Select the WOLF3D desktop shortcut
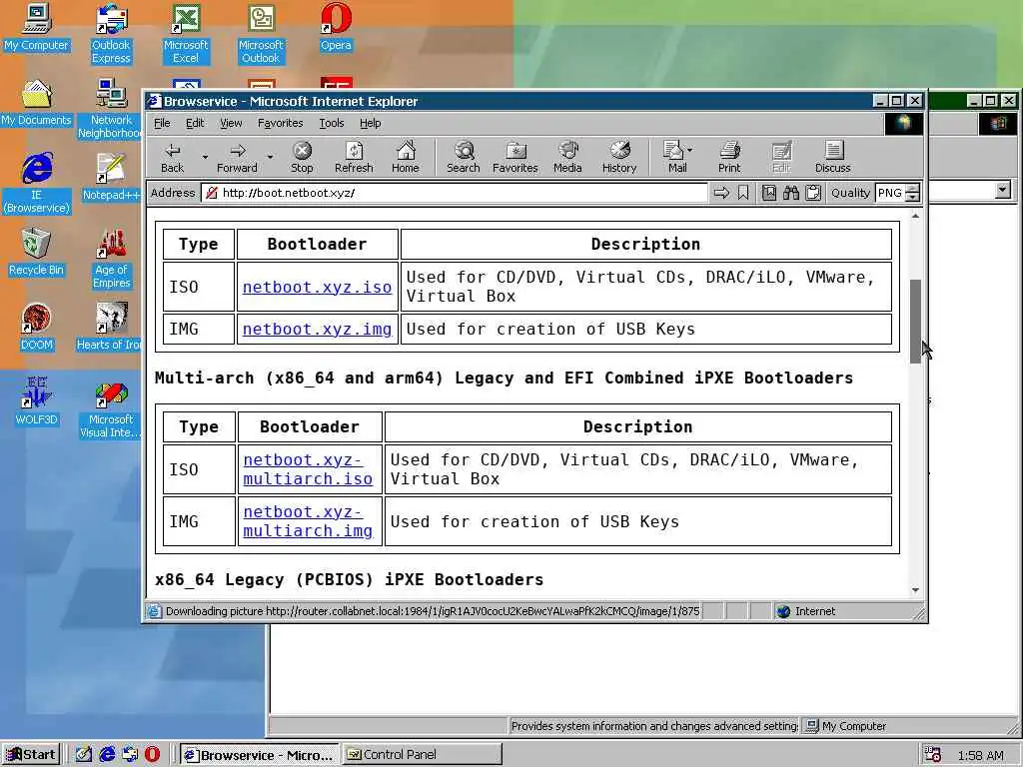Image resolution: width=1023 pixels, height=767 pixels. [36, 401]
